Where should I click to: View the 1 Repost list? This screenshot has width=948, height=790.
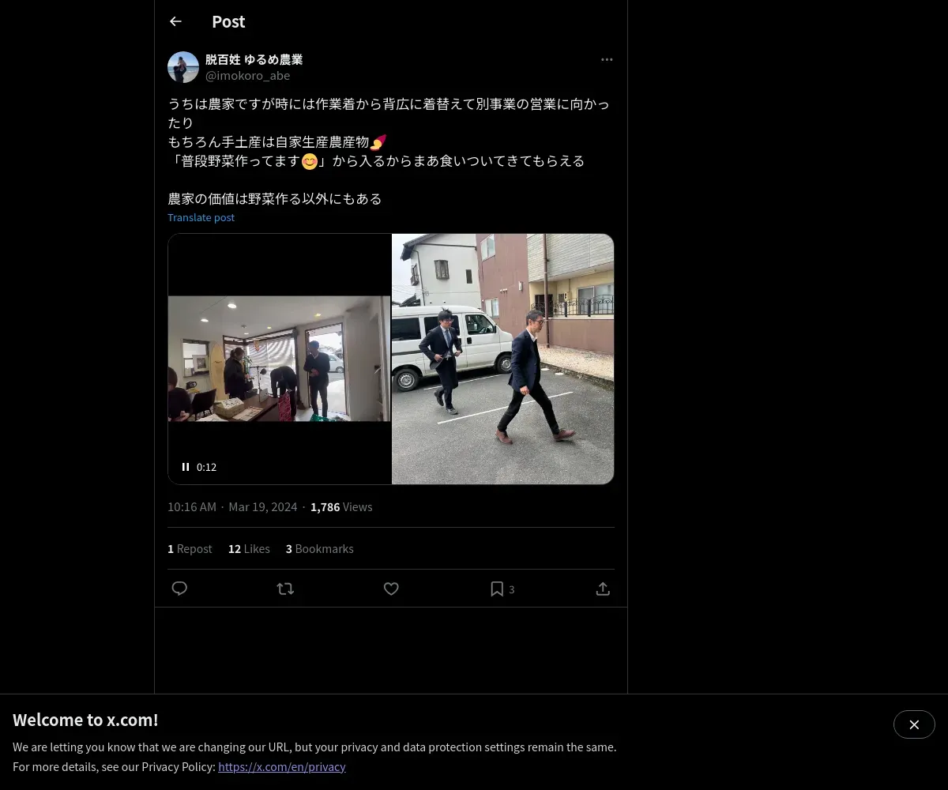click(190, 548)
